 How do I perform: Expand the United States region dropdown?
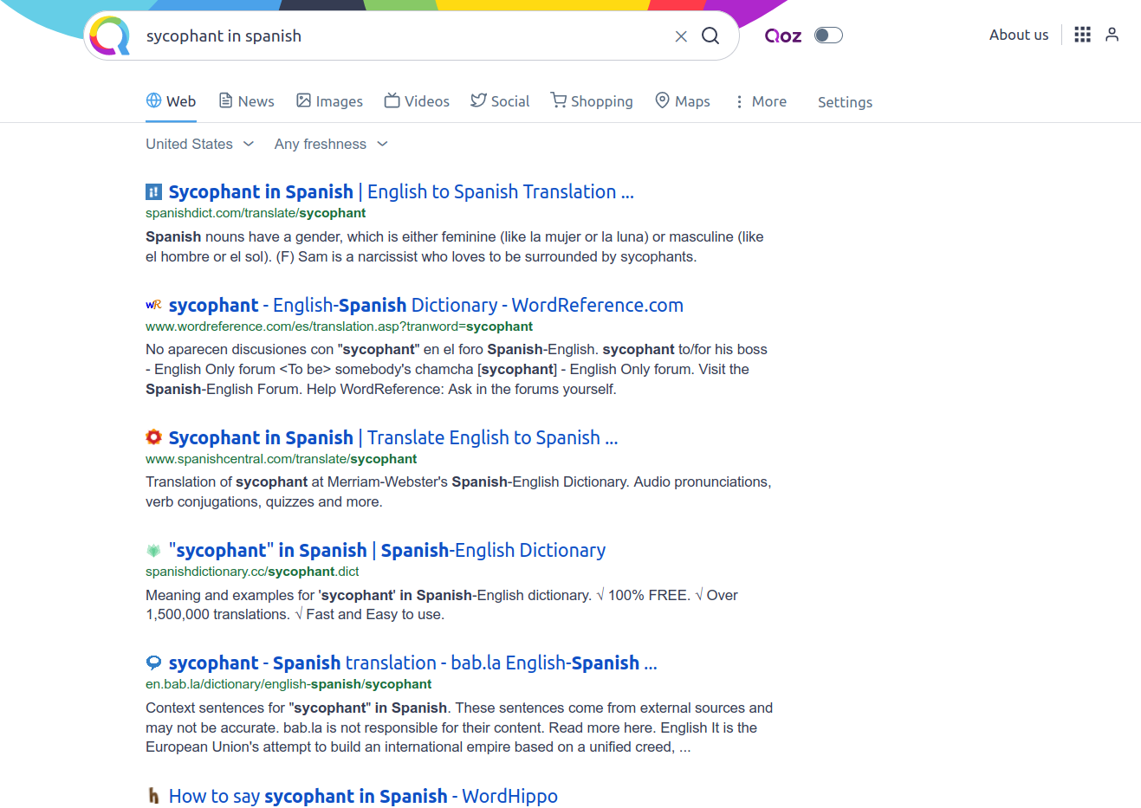pyautogui.click(x=200, y=144)
